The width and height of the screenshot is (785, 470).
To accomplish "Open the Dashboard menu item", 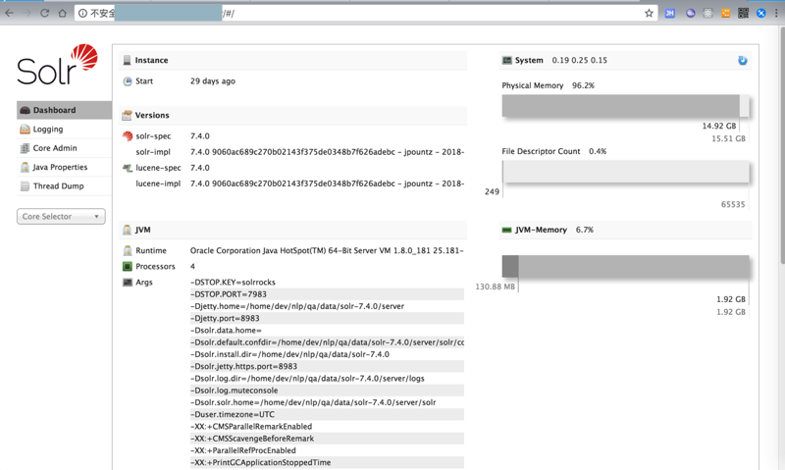I will 64,110.
